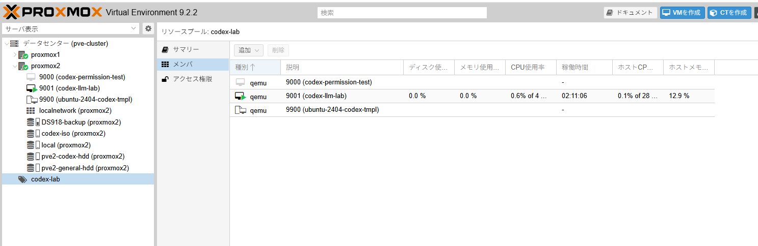This screenshot has width=758, height=246.
Task: Sort by ホストCPU column header
Action: tap(638, 67)
